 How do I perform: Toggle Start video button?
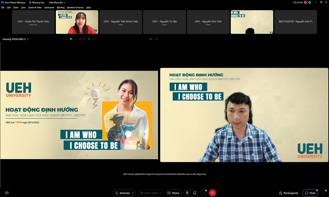tap(149, 193)
